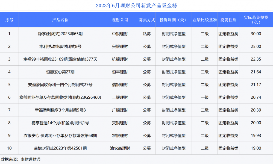Click the amount value 20.74
Image resolution: width=273 pixels, height=164 pixels.
click(x=256, y=97)
